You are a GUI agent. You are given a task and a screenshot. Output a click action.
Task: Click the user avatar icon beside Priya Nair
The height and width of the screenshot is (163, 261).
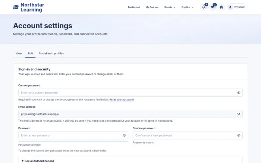pos(230,7)
